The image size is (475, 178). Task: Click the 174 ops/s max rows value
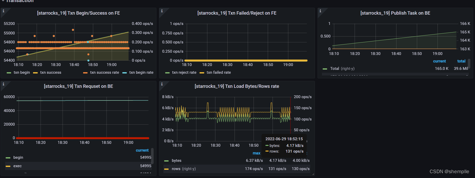(254, 169)
